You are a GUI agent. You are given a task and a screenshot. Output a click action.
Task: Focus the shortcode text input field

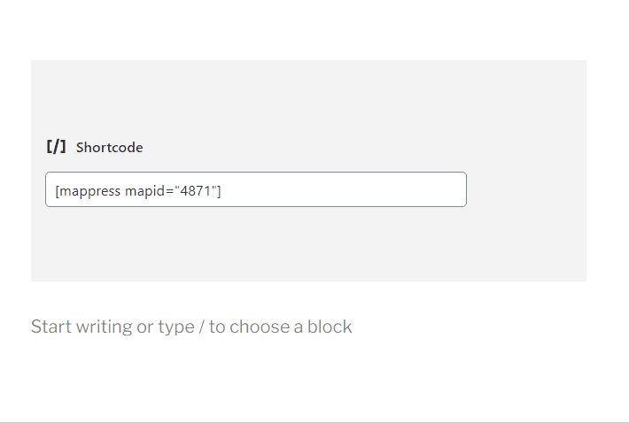click(x=255, y=189)
